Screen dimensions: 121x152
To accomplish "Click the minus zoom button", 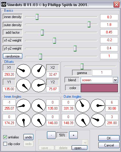I will click(x=51, y=135).
